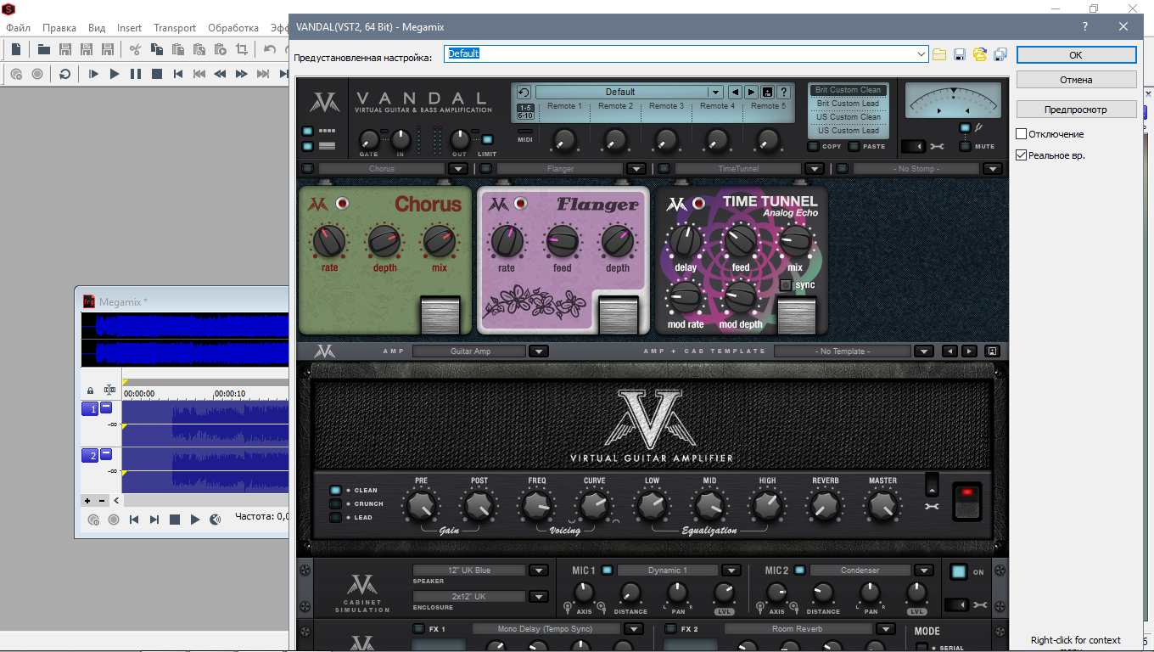
Task: Click the VANDAL preset undo arrow
Action: point(524,92)
